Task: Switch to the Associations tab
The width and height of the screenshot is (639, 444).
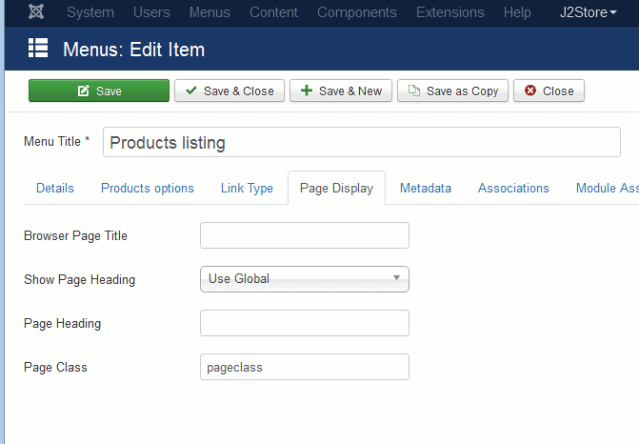Action: [513, 188]
